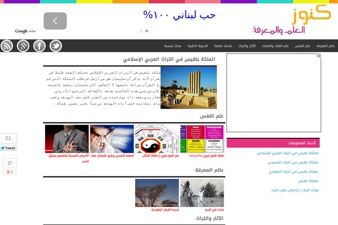Open sidebar link فوائد الزنك واعراض نقص الزنك
This screenshot has height=225, width=338.
(295, 190)
